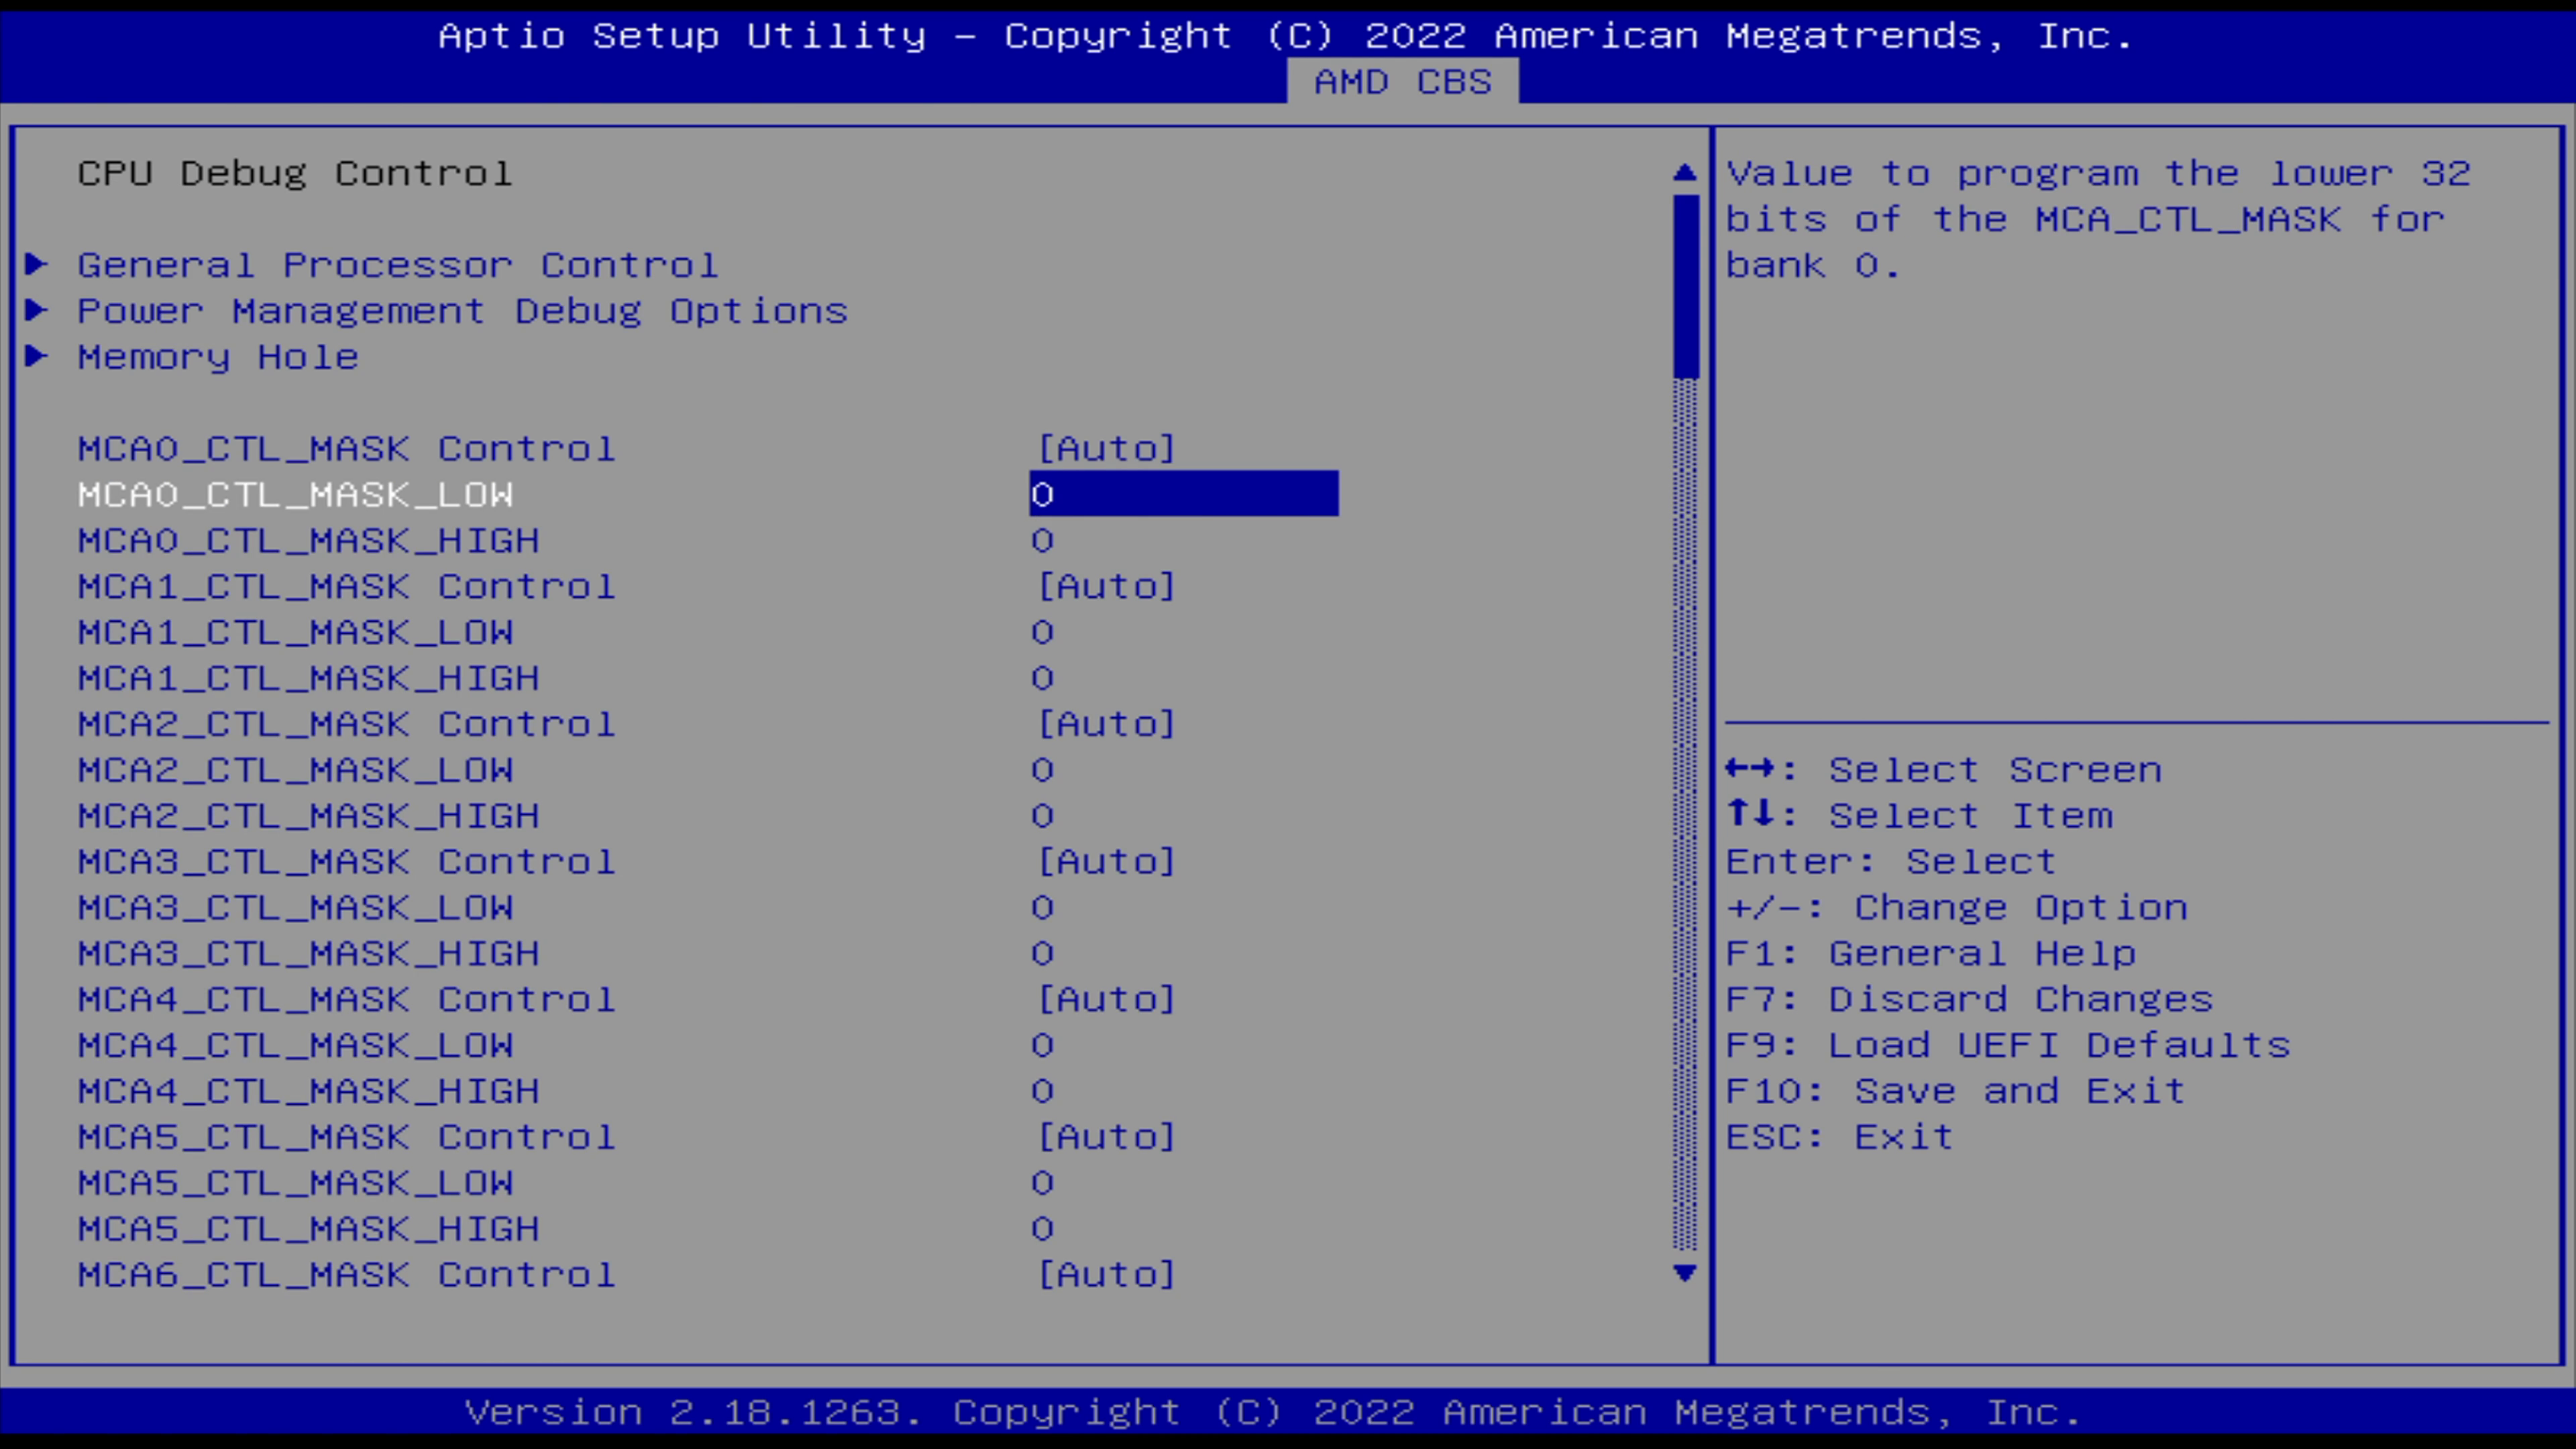Click the F1: General Help hint
2576x1449 pixels.
1931,953
